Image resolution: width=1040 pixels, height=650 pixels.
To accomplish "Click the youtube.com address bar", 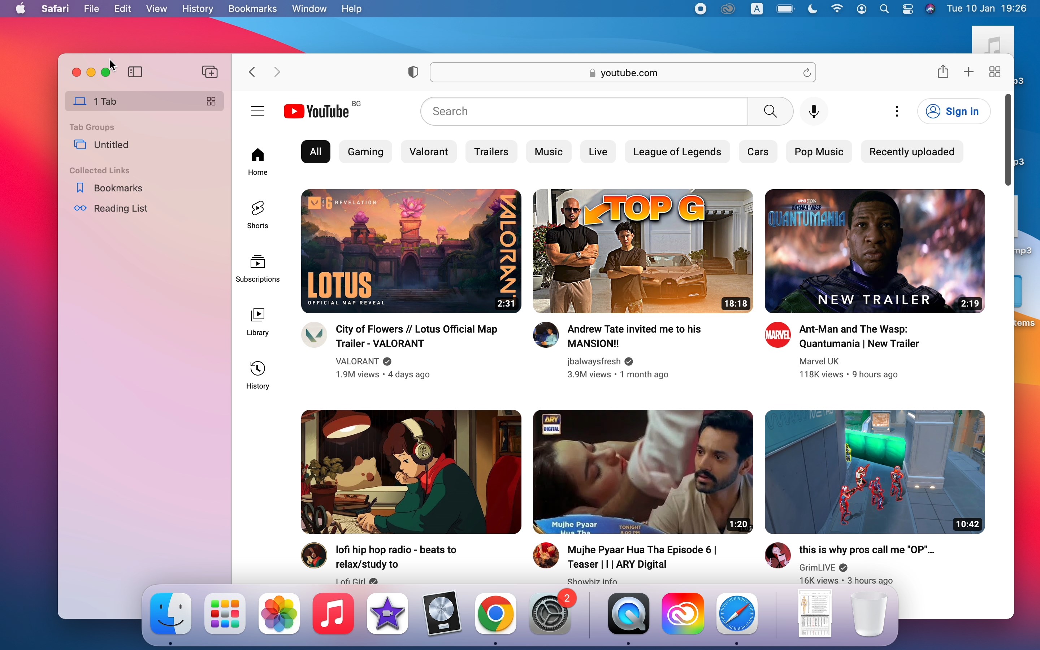I will [623, 73].
